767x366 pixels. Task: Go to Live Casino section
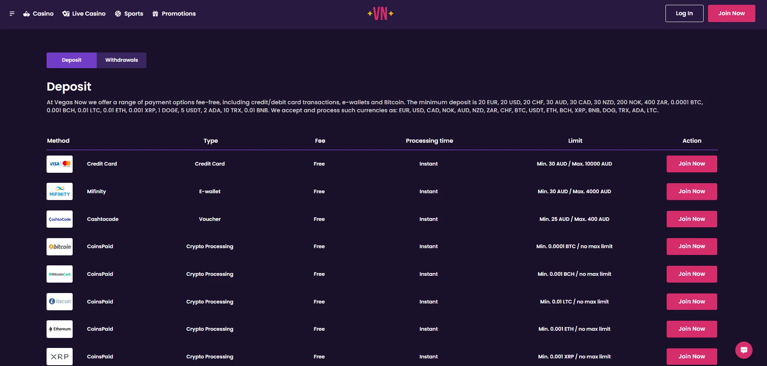[84, 14]
